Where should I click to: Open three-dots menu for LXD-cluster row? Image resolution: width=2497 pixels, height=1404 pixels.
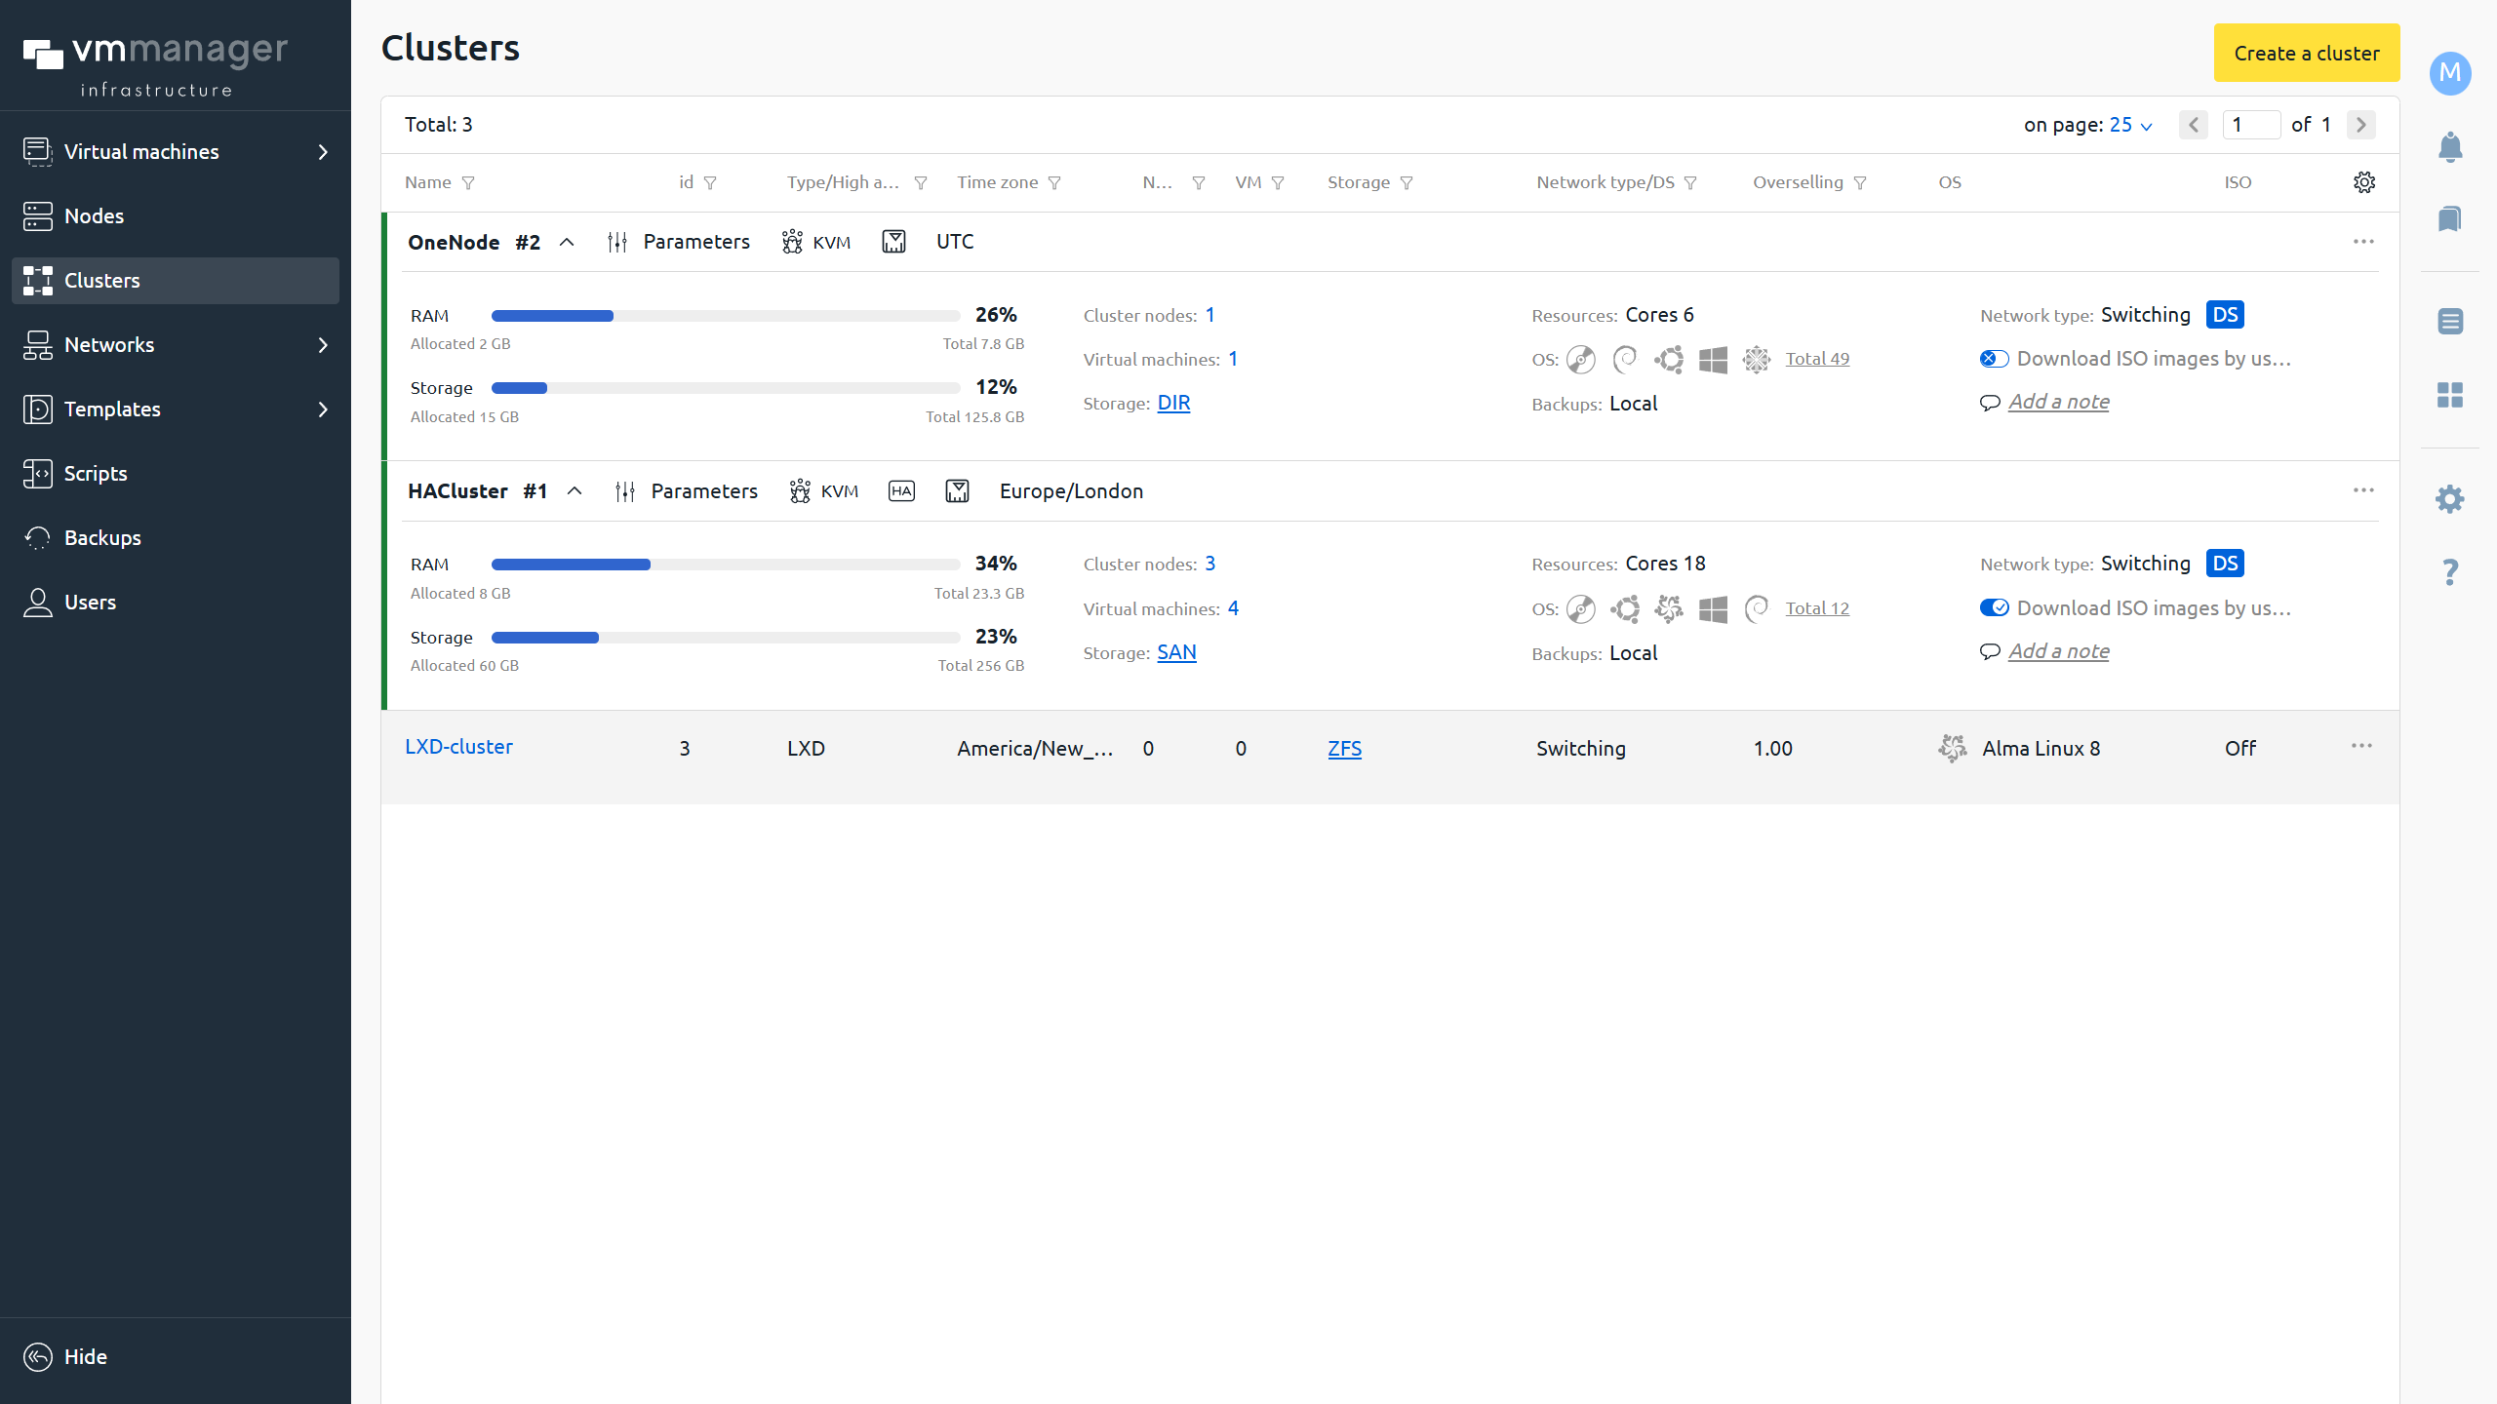point(2361,746)
